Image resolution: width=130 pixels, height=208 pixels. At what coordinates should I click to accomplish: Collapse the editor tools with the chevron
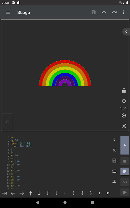pyautogui.click(x=114, y=140)
